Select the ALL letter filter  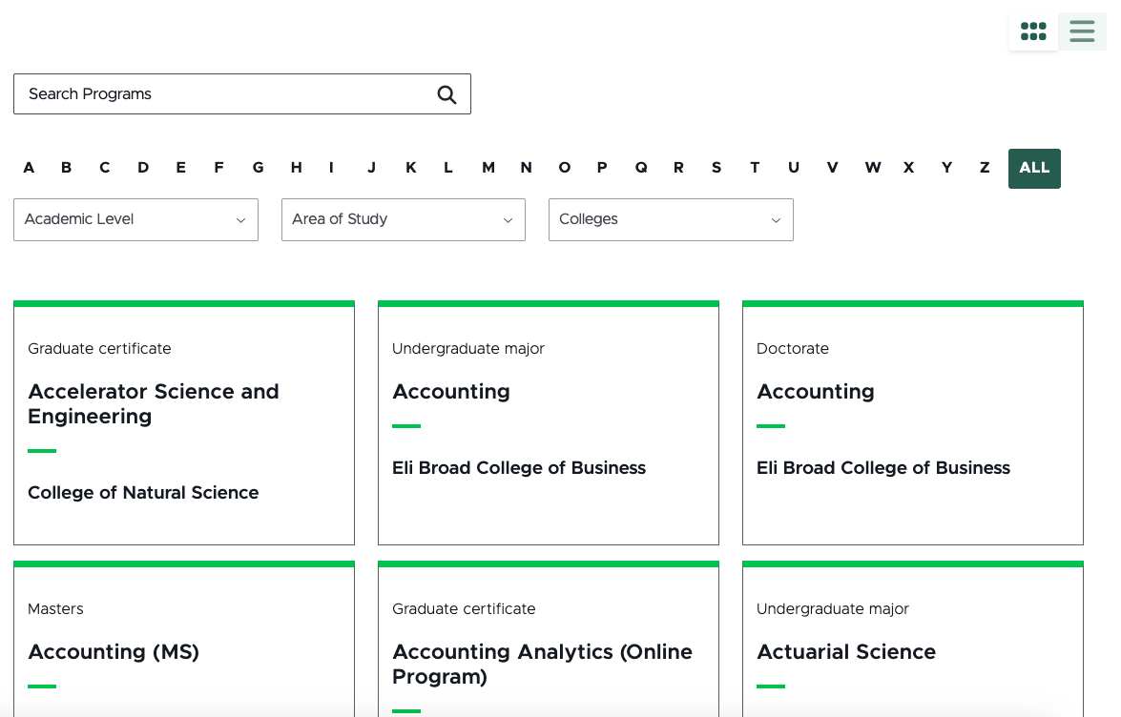click(1034, 168)
